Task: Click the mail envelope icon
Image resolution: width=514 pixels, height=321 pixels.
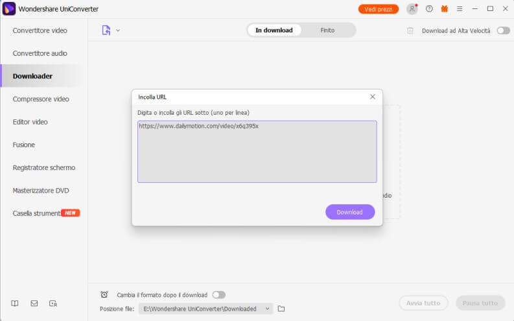Action: (x=34, y=303)
